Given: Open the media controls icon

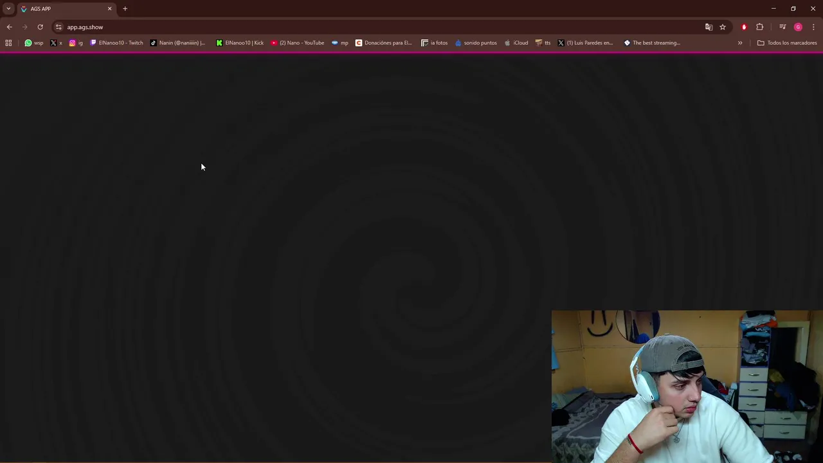Looking at the screenshot, I should pos(782,27).
